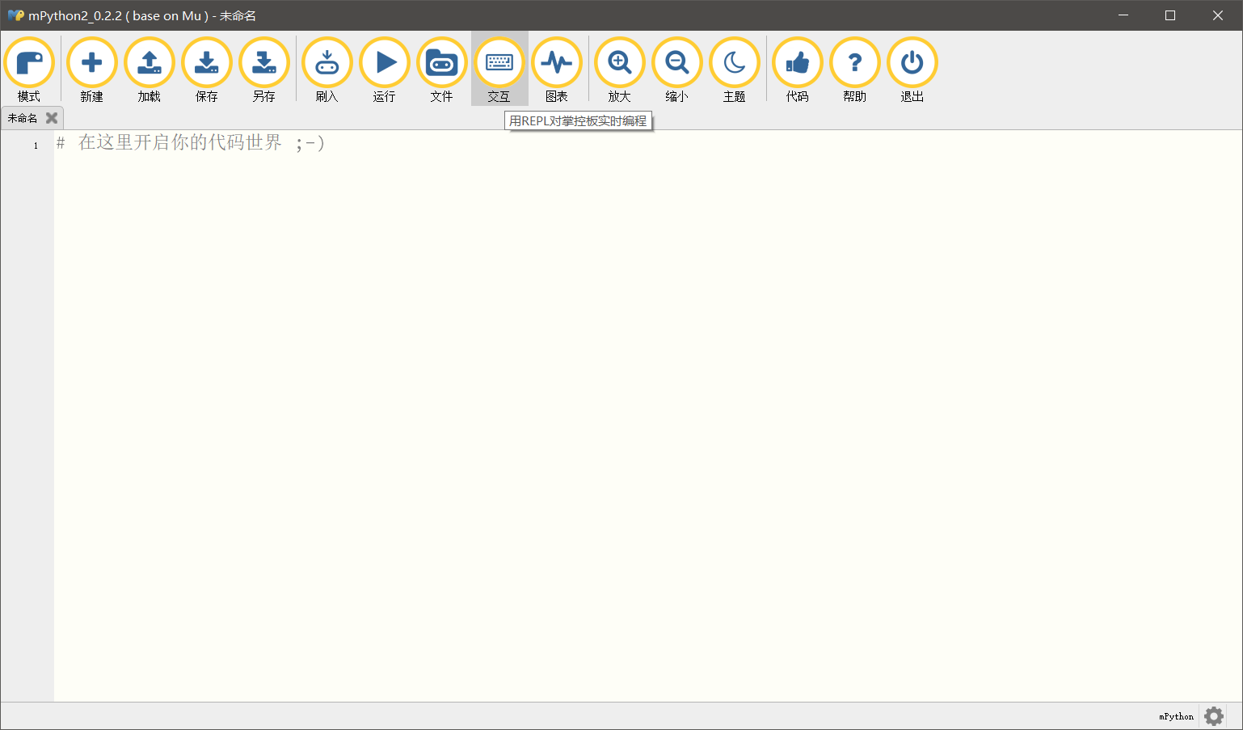The image size is (1243, 730).
Task: Place cursor in the code comment line
Action: point(190,143)
